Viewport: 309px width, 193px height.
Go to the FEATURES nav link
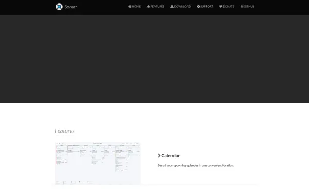pos(156,7)
